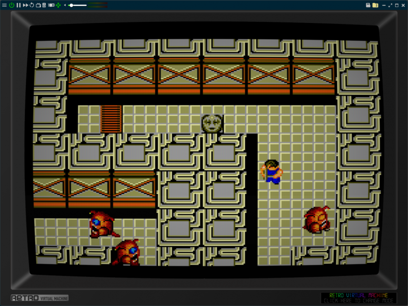Maximize the emulator window
This screenshot has height=306, width=408.
[397, 5]
